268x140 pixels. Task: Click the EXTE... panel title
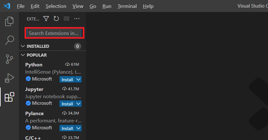(x=33, y=19)
